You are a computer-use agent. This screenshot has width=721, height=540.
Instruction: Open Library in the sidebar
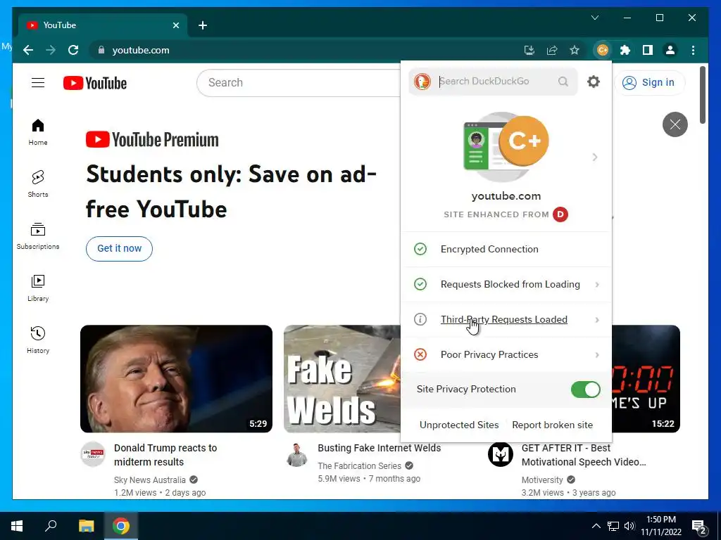click(38, 288)
